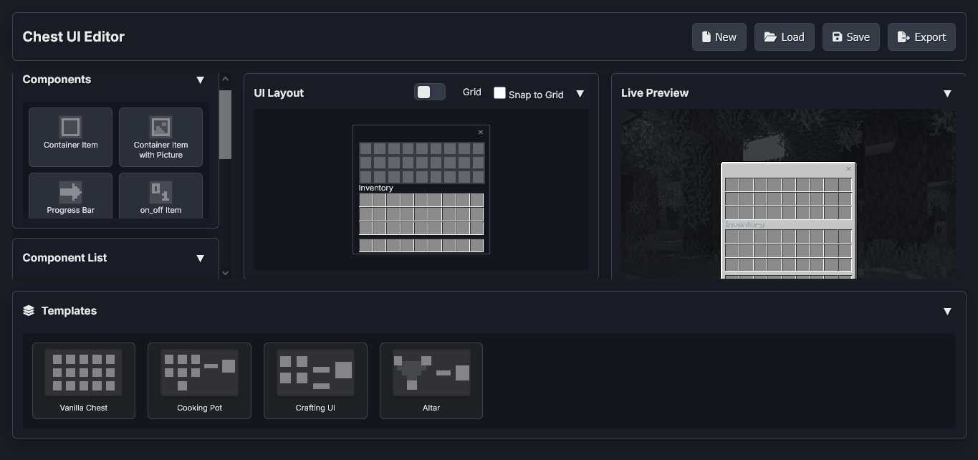
Task: Pick the Progress Bar component
Action: [x=70, y=196]
